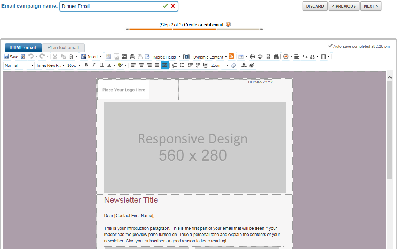This screenshot has height=249, width=397.
Task: Toggle italic formatting
Action: pyautogui.click(x=94, y=65)
